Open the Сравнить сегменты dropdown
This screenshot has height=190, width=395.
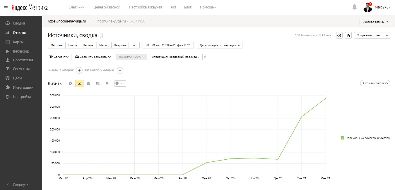click(93, 57)
